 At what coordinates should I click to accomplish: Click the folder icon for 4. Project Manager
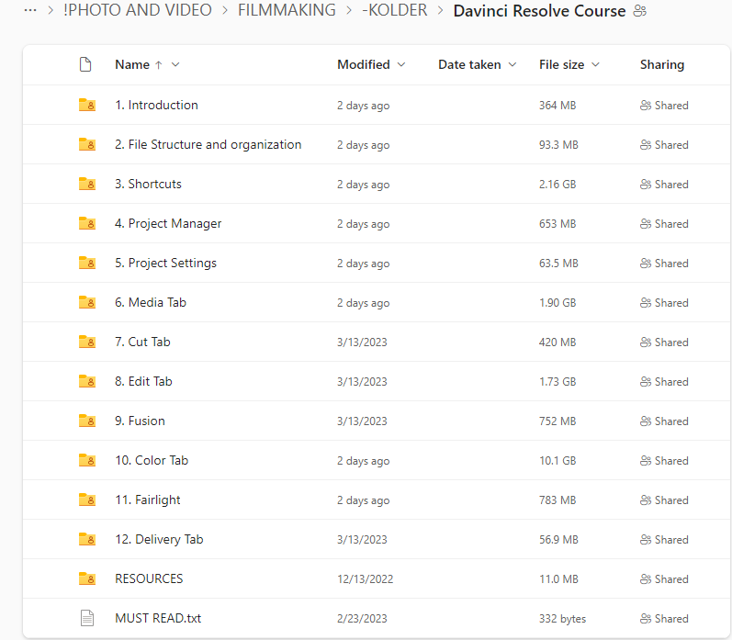click(87, 224)
